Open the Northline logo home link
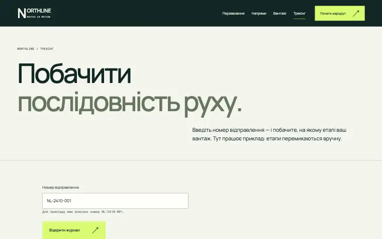382x239 pixels. pos(34,13)
